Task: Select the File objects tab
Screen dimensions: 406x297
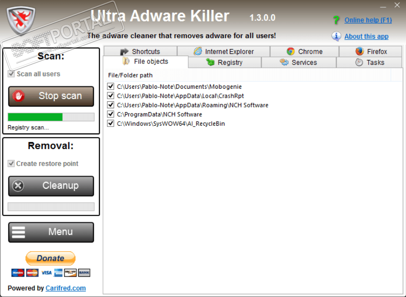Action: [146, 62]
